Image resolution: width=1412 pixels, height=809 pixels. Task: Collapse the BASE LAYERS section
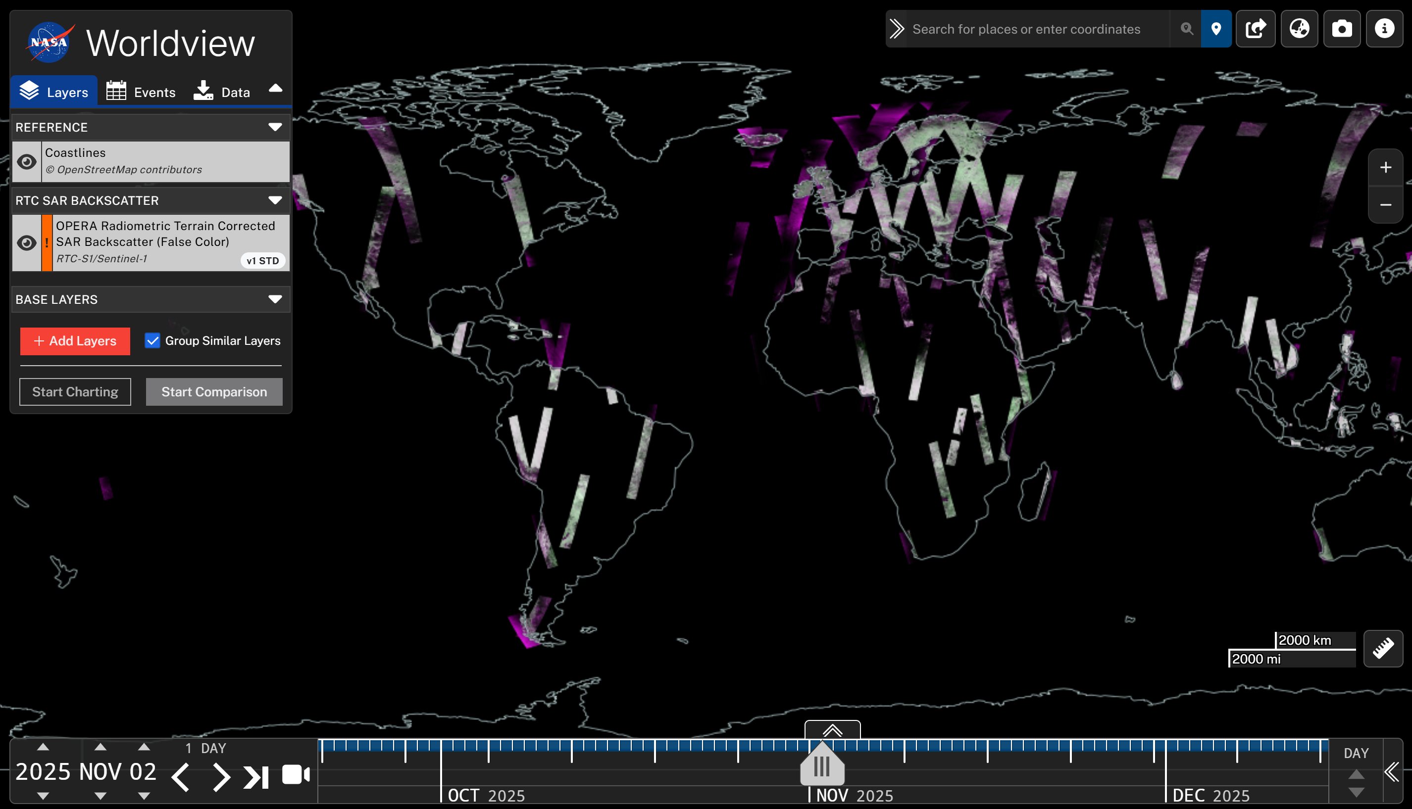point(275,299)
